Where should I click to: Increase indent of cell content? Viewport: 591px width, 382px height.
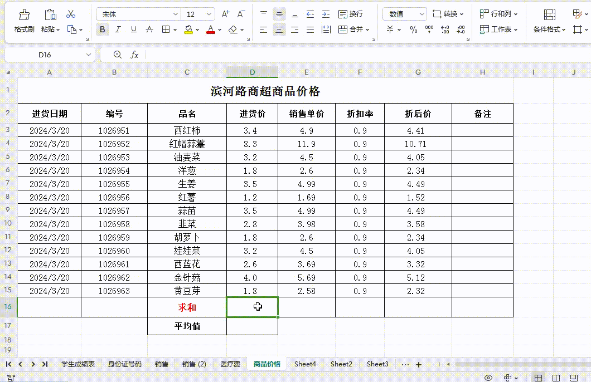(326, 14)
